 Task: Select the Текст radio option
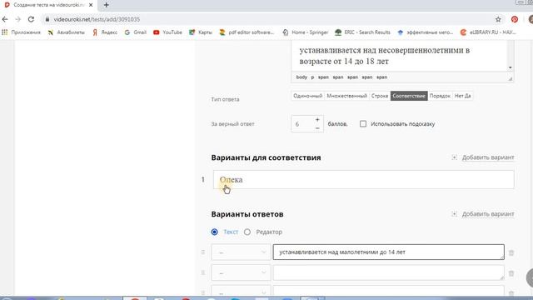point(215,232)
